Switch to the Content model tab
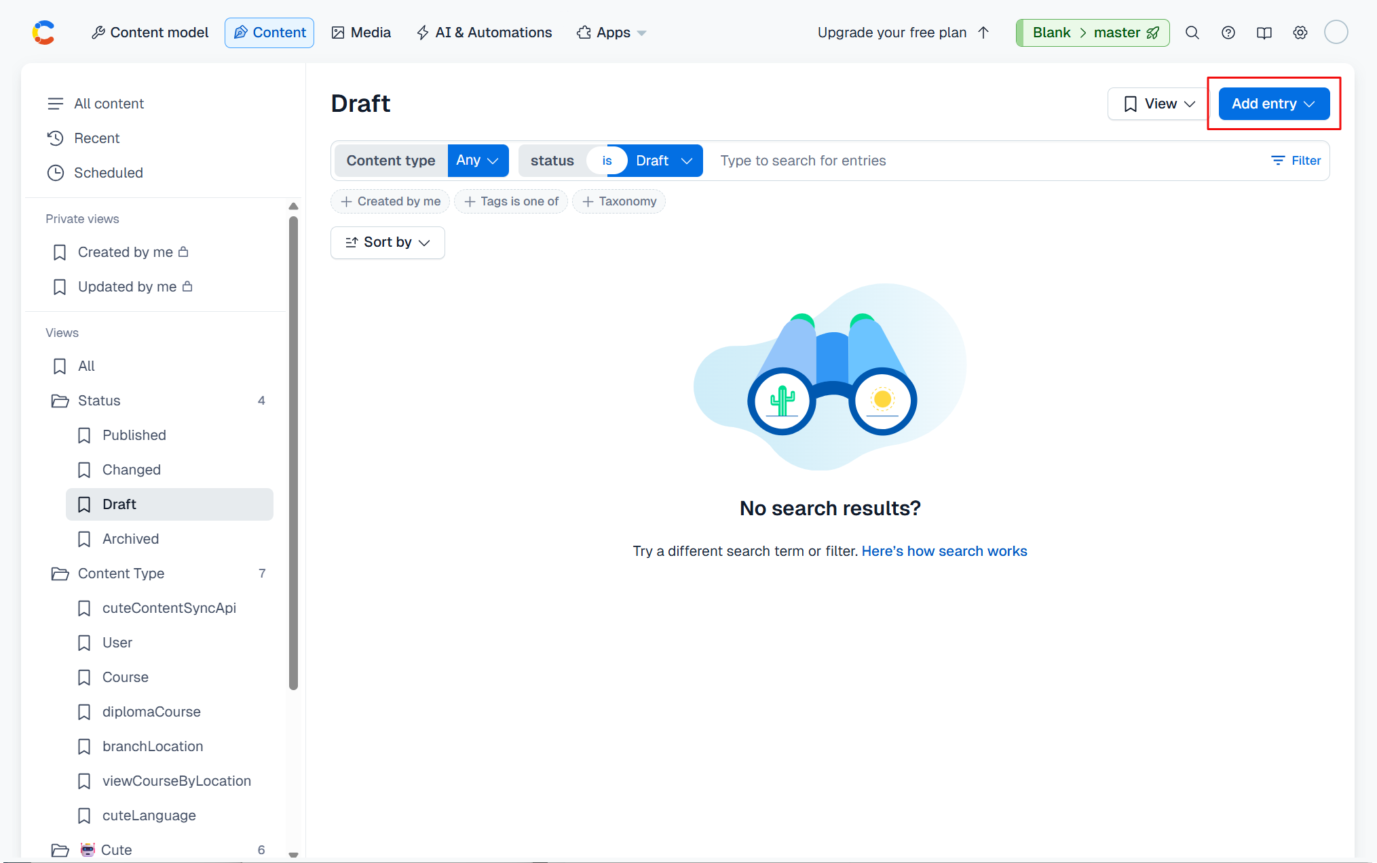Viewport: 1377px width, 863px height. 150,33
